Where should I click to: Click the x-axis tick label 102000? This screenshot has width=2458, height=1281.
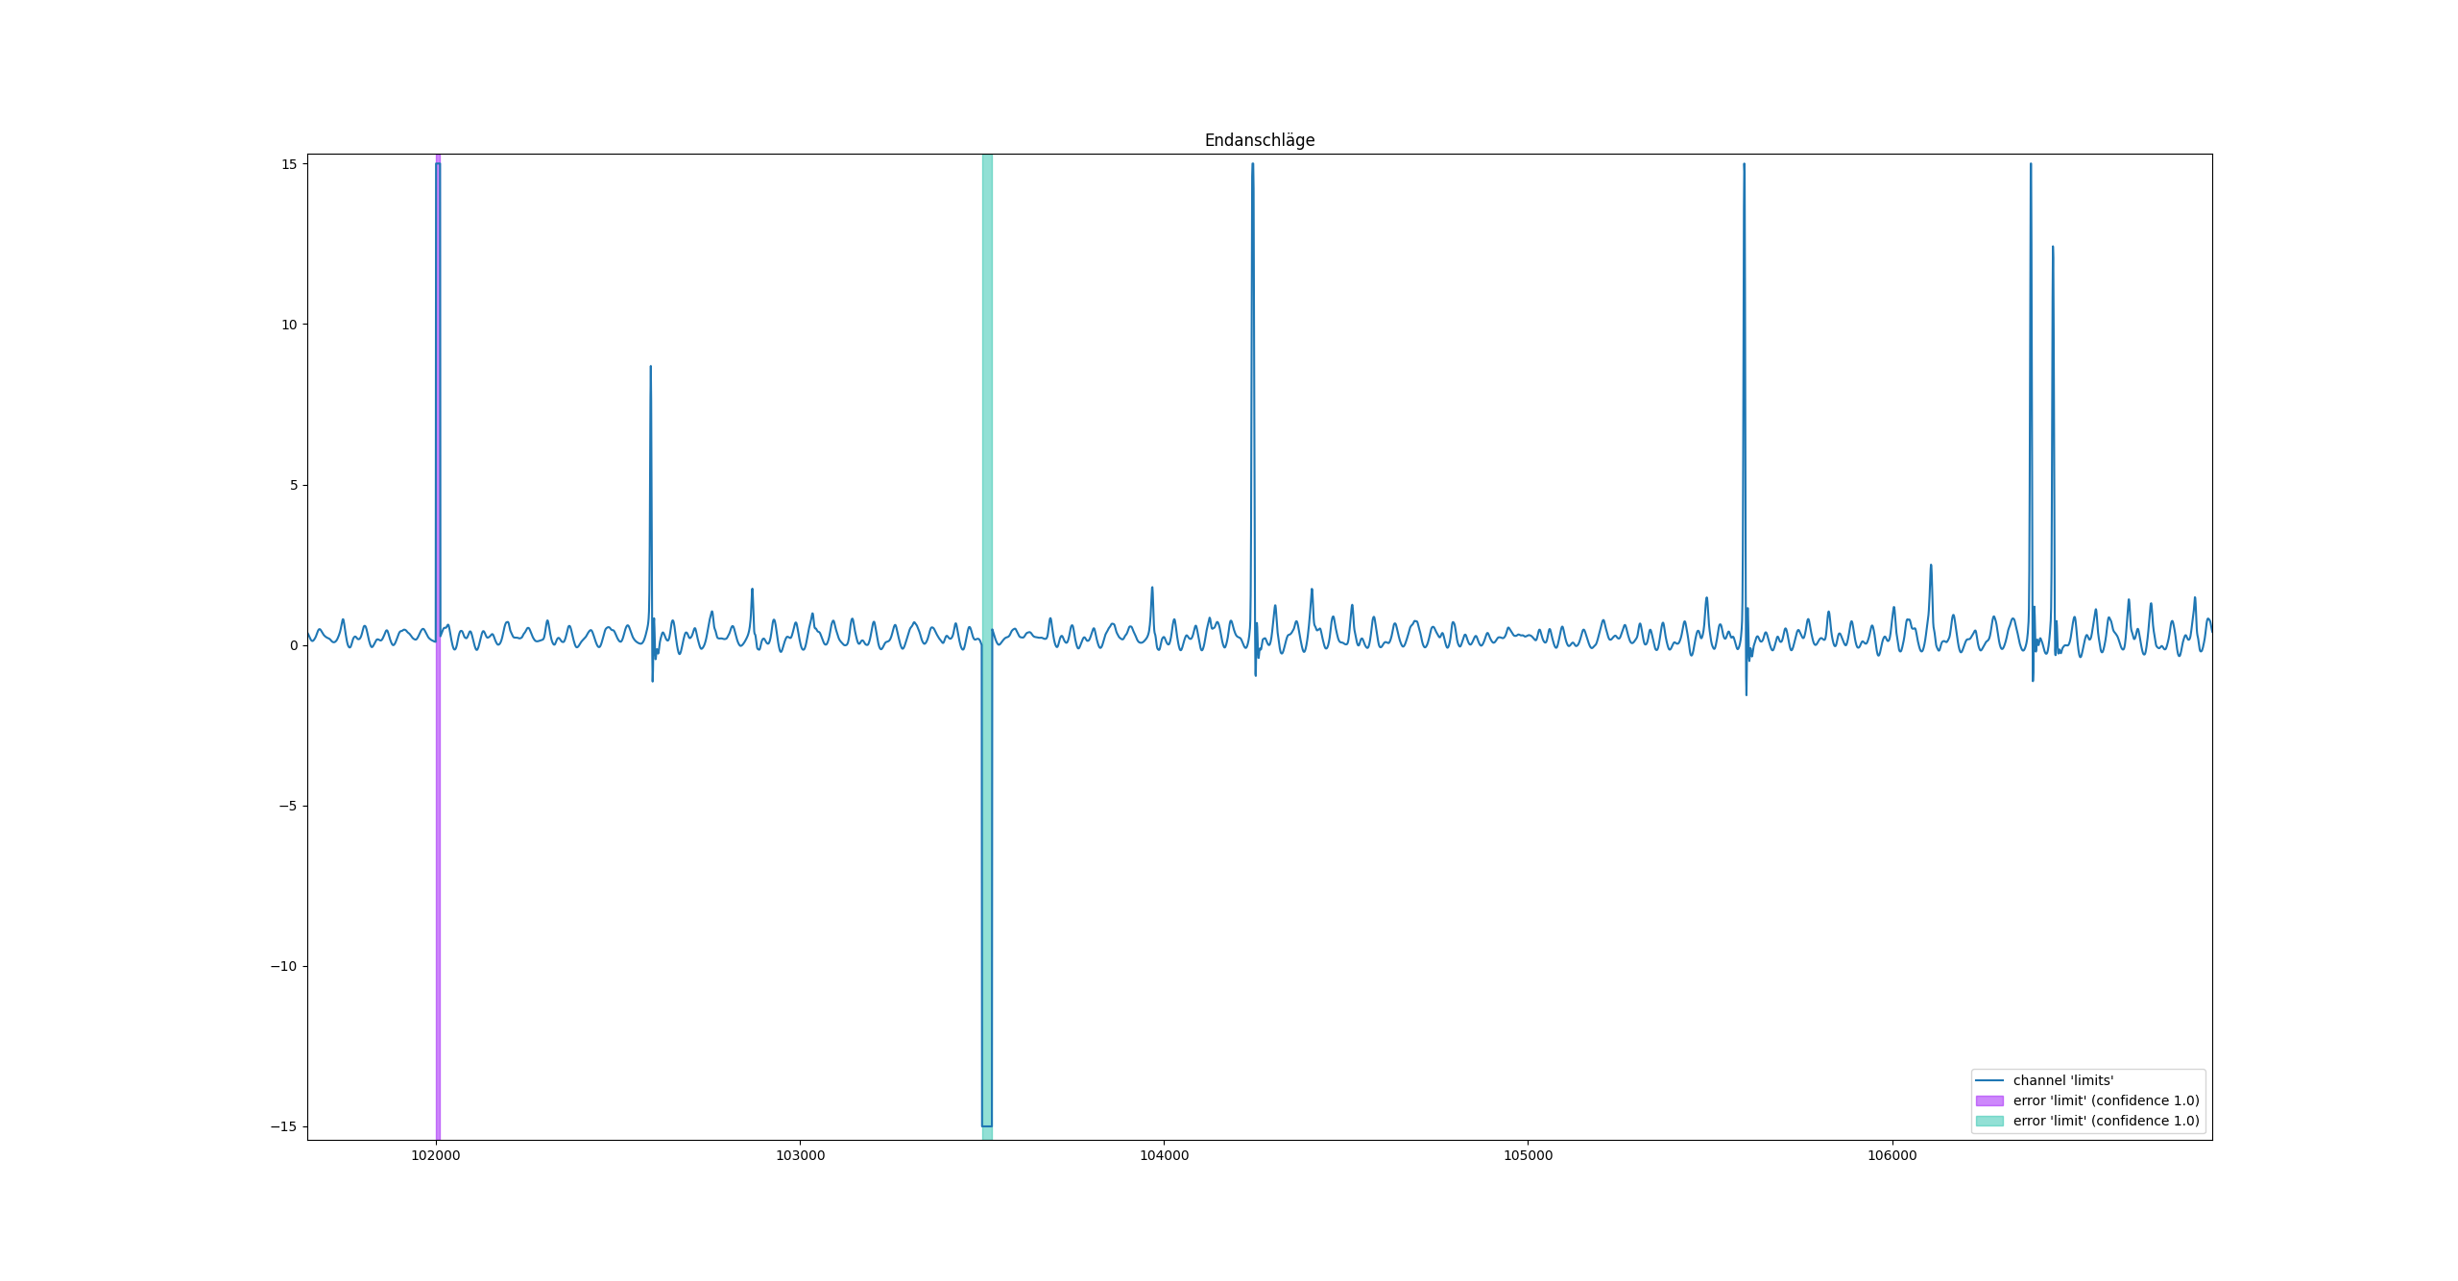(436, 1155)
